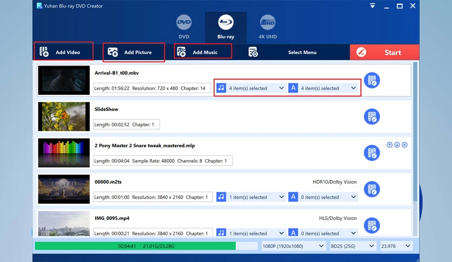This screenshot has height=262, width=452.
Task: Open Select Menu
Action: (x=295, y=52)
